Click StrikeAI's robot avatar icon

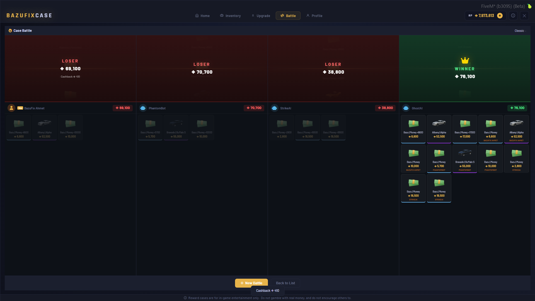tap(275, 108)
